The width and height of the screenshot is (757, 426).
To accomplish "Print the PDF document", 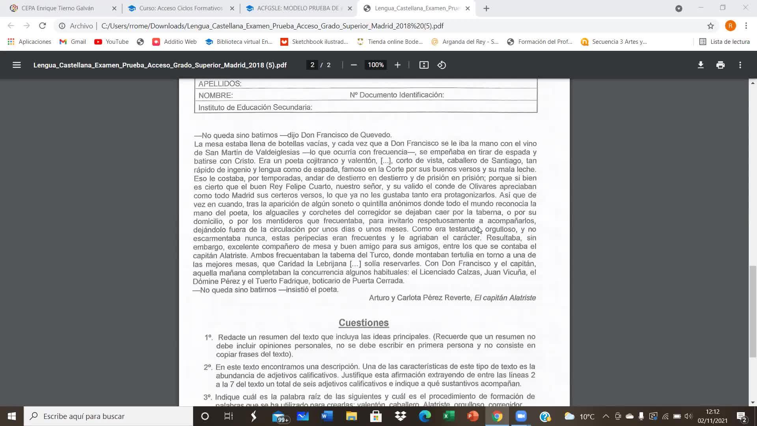I will click(x=720, y=65).
